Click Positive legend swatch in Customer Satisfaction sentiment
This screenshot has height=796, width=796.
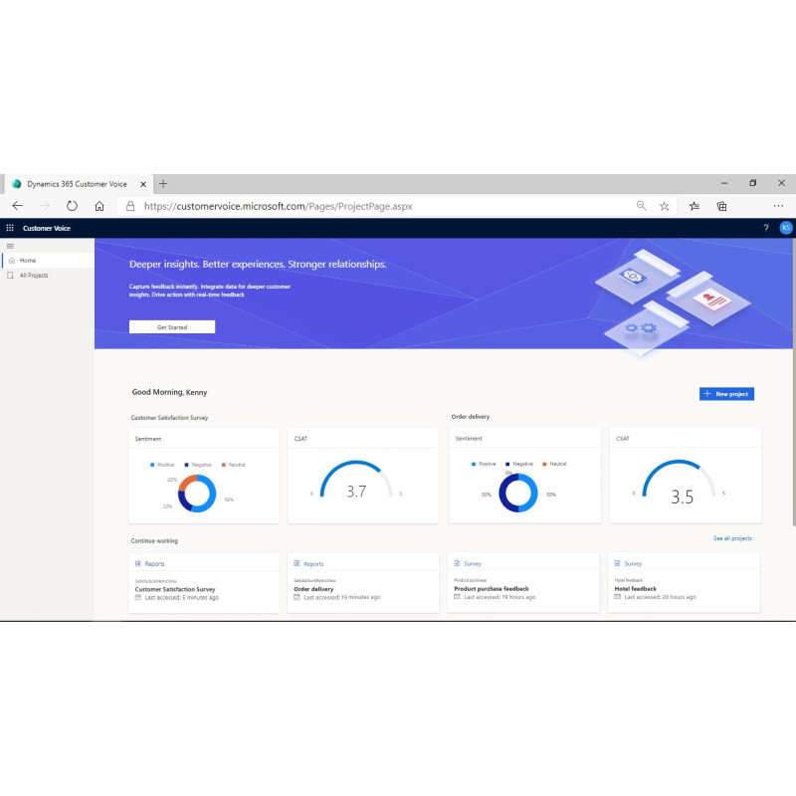tap(152, 465)
